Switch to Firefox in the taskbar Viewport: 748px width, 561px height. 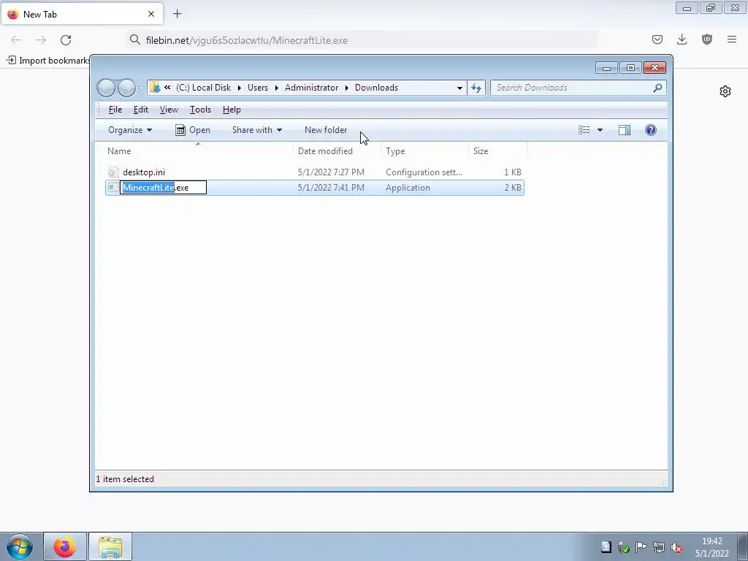point(65,546)
